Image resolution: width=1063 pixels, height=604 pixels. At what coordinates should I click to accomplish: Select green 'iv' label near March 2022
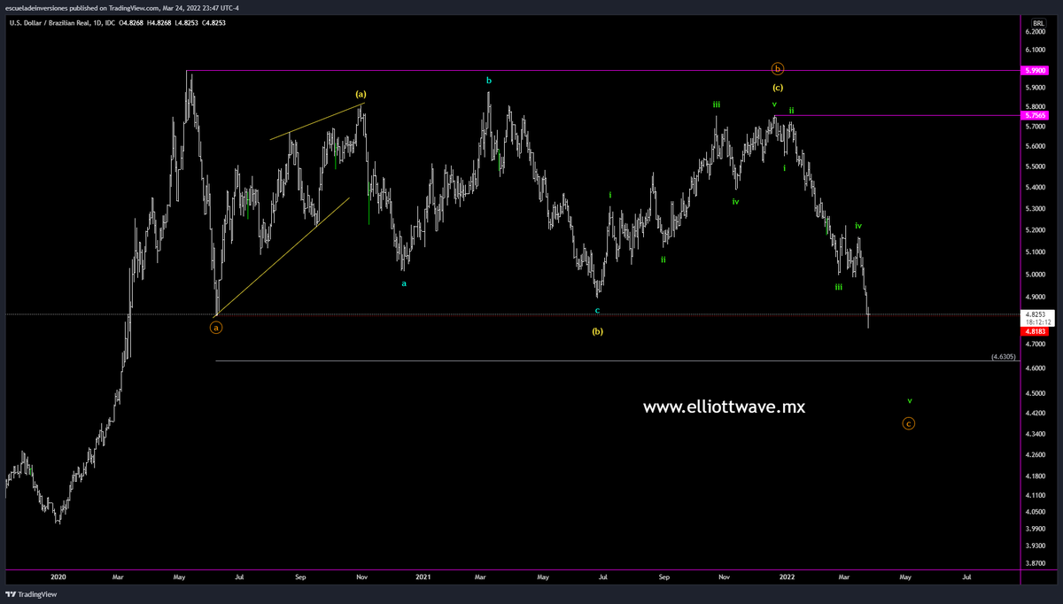(858, 226)
